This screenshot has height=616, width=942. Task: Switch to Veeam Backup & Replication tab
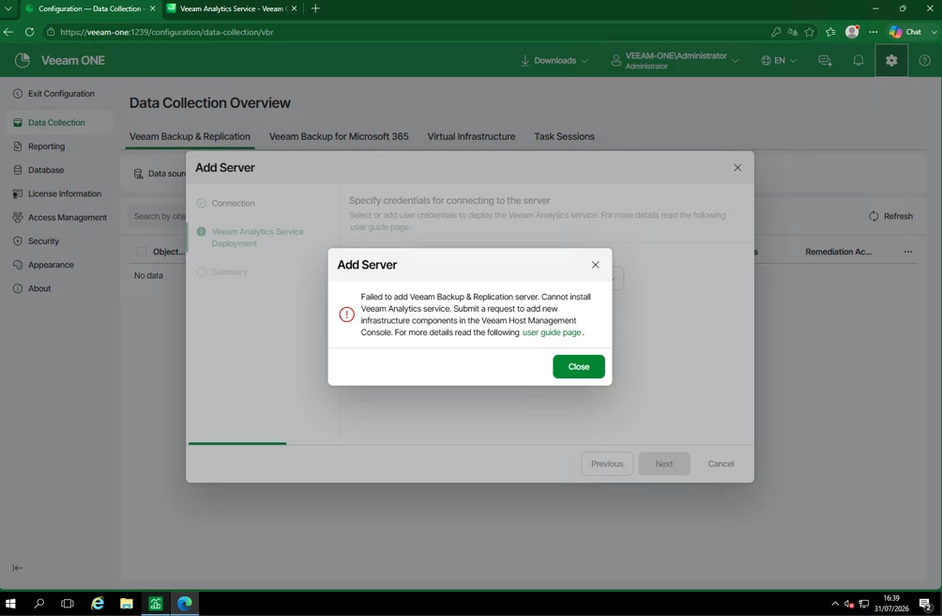190,136
